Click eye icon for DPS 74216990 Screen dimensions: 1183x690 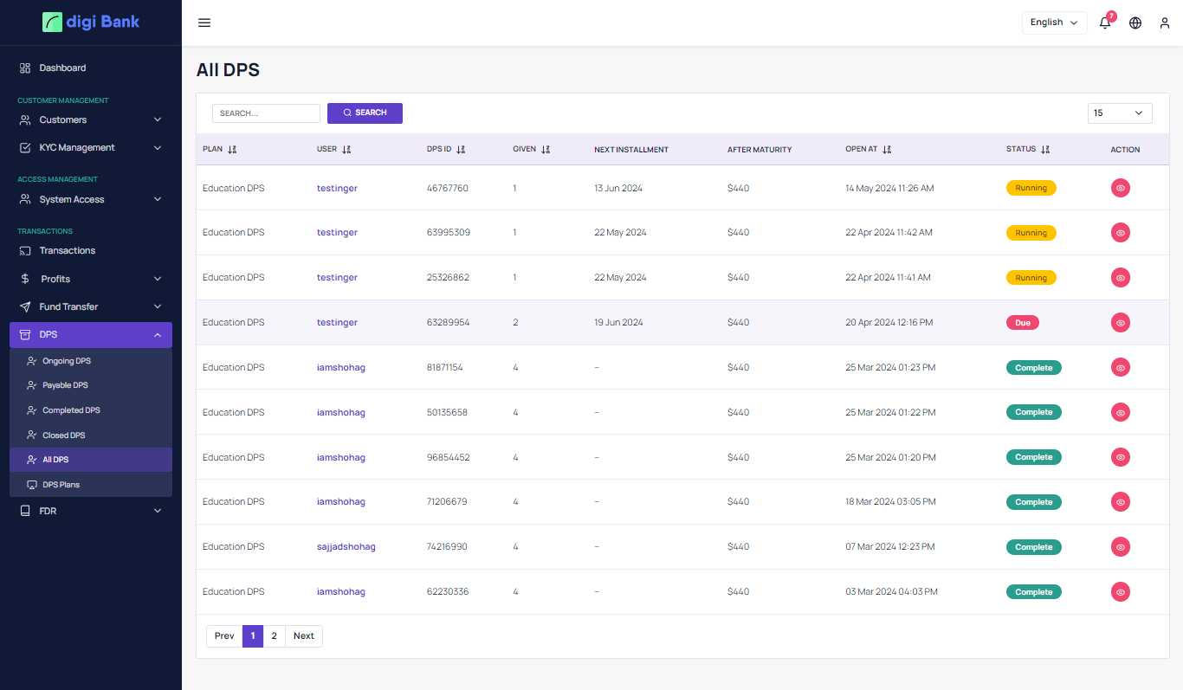click(1120, 547)
